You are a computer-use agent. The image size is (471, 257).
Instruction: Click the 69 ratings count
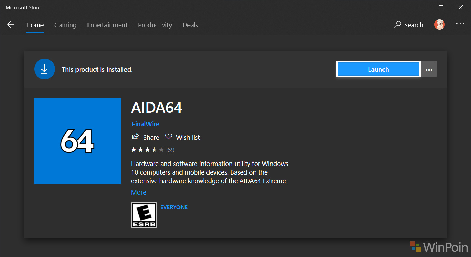pos(171,150)
